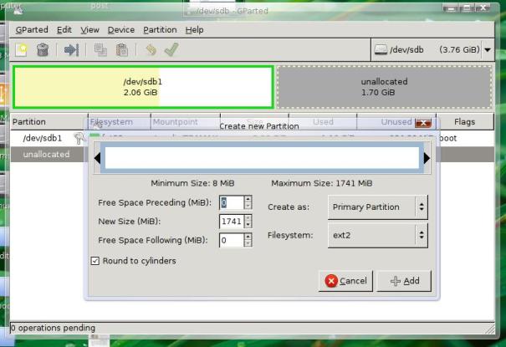Screen dimensions: 506x347
Task: Open the Filesystem ext2 dropdown
Action: point(378,236)
